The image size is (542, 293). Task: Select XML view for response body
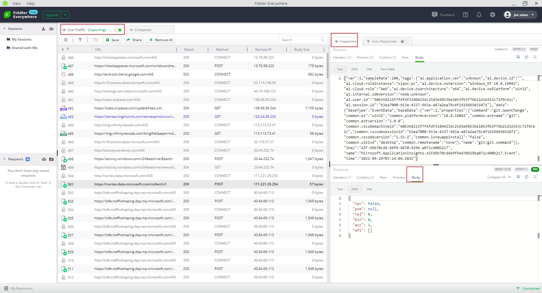[369, 189]
